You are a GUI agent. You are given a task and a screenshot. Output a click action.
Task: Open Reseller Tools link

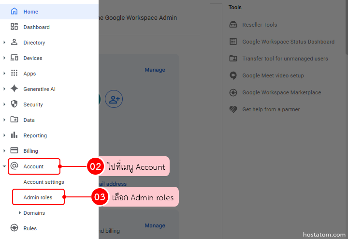click(260, 25)
